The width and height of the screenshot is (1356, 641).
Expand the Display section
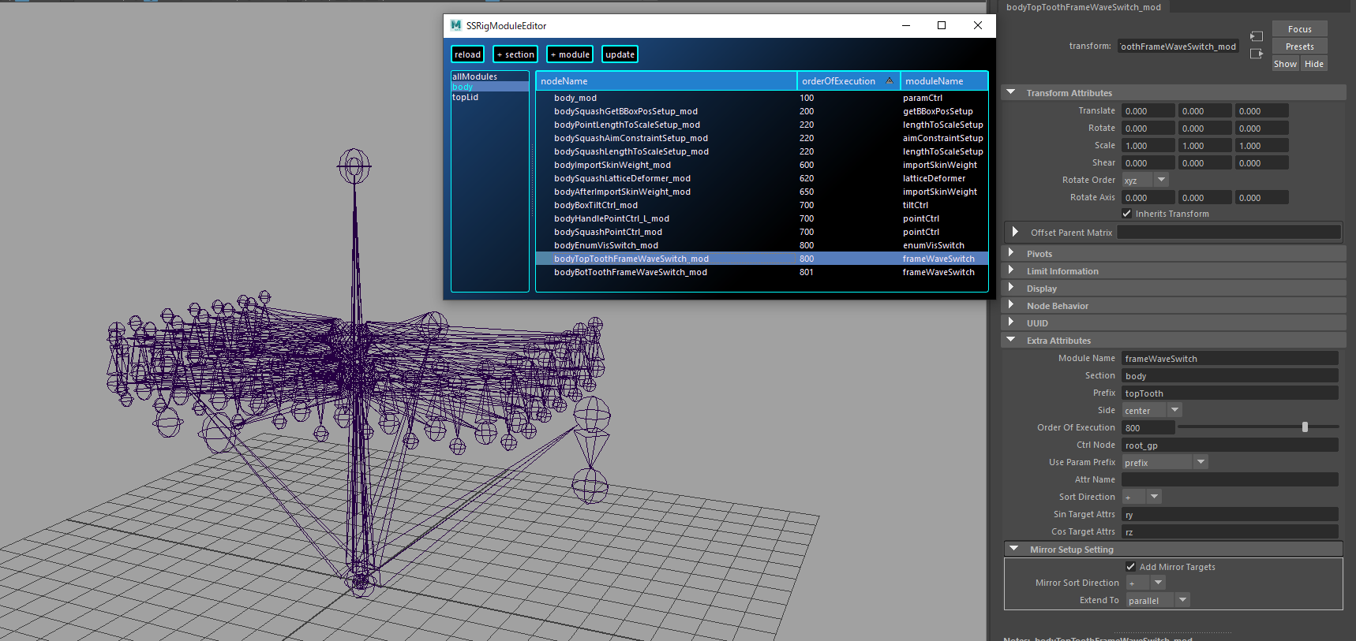[1011, 288]
